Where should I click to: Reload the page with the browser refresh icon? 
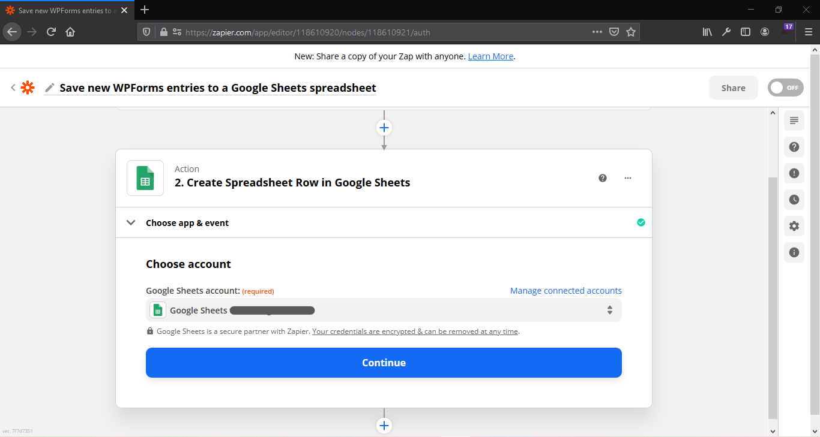click(x=51, y=32)
